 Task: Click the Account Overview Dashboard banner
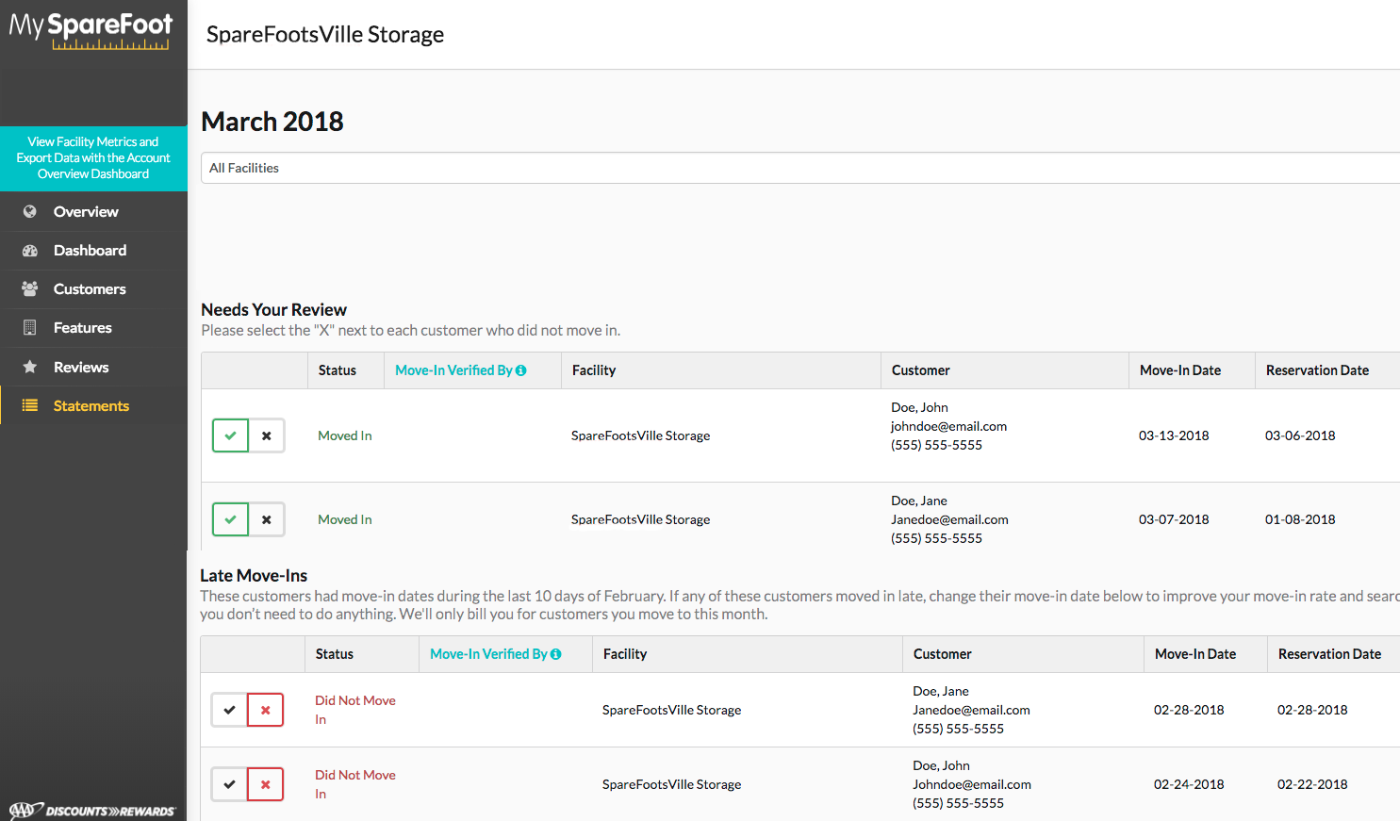tap(93, 158)
